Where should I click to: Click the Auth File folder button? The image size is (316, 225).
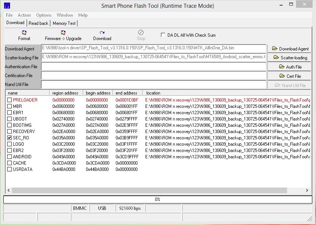(290, 67)
